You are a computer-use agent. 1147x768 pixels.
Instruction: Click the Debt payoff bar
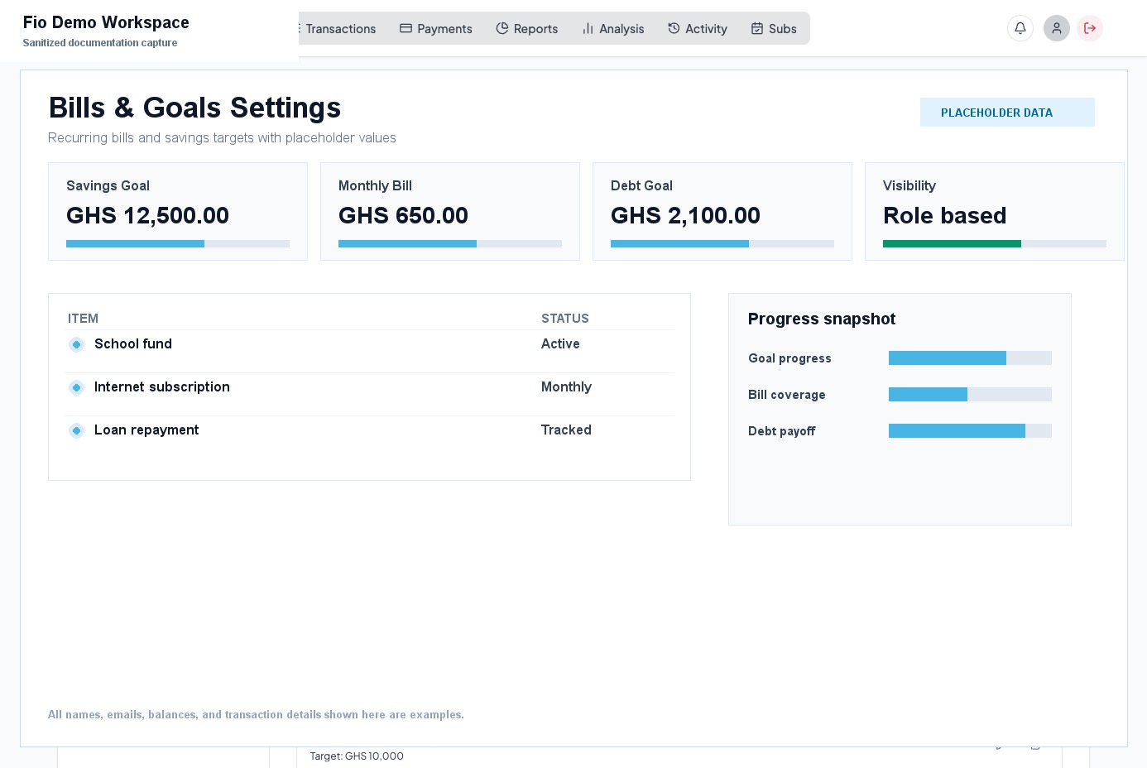click(970, 430)
